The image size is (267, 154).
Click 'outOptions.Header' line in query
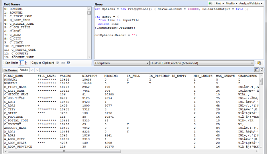pos(116,35)
